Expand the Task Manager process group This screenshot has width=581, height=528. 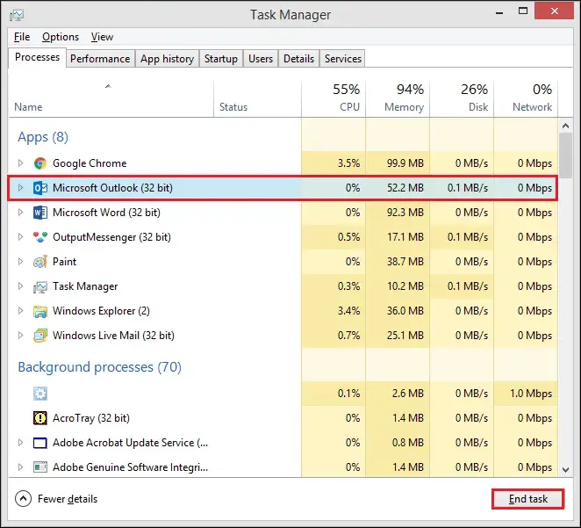20,286
